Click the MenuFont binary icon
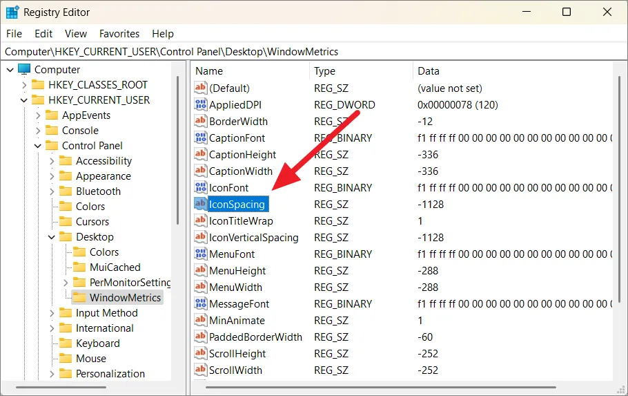The image size is (628, 396). [x=201, y=254]
